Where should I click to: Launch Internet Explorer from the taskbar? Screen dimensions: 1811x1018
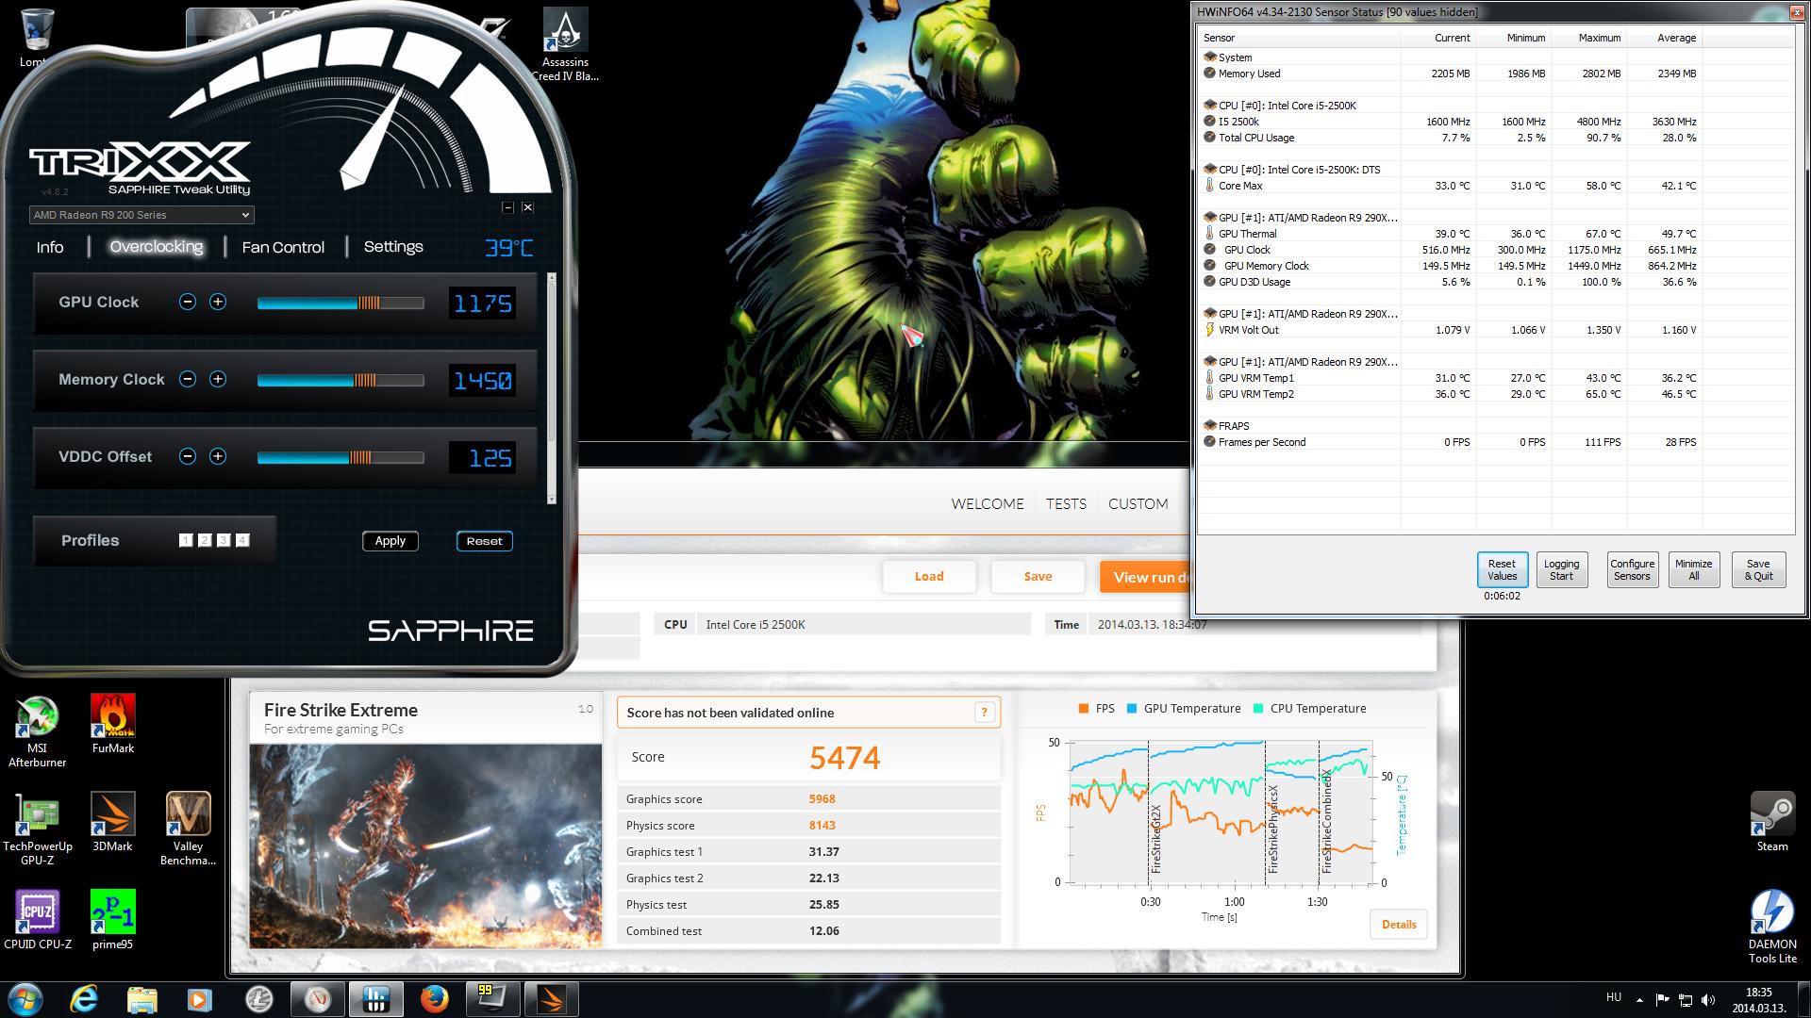84,999
